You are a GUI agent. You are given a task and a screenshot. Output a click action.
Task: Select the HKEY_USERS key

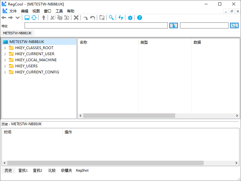[x=26, y=66]
